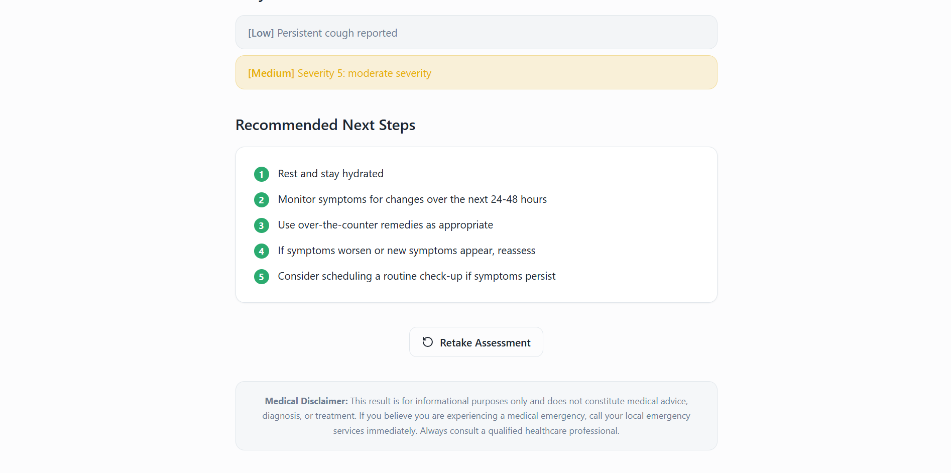
Task: Click the circular arrow retake icon
Action: click(x=427, y=342)
